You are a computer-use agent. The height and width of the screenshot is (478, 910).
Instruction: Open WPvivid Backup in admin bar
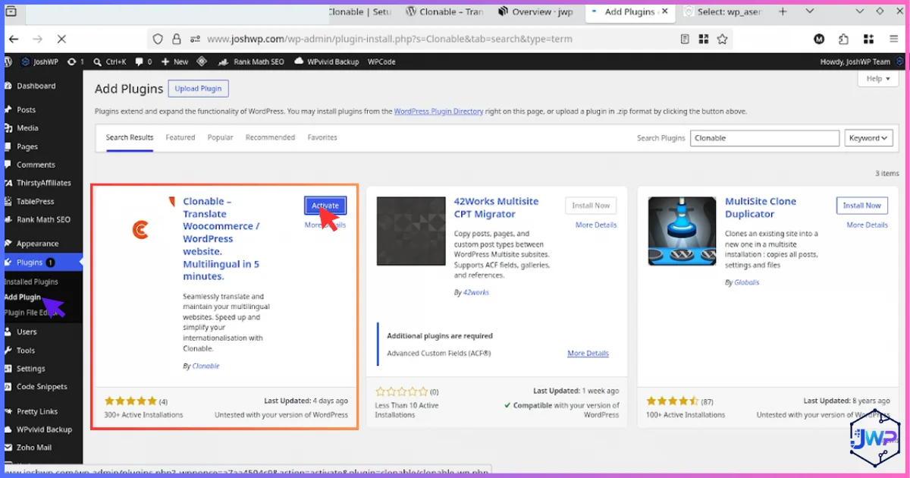click(x=326, y=61)
